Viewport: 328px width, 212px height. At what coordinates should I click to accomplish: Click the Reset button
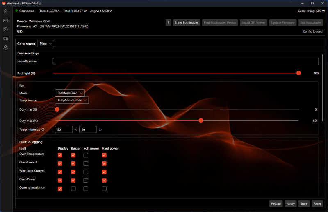tap(317, 204)
